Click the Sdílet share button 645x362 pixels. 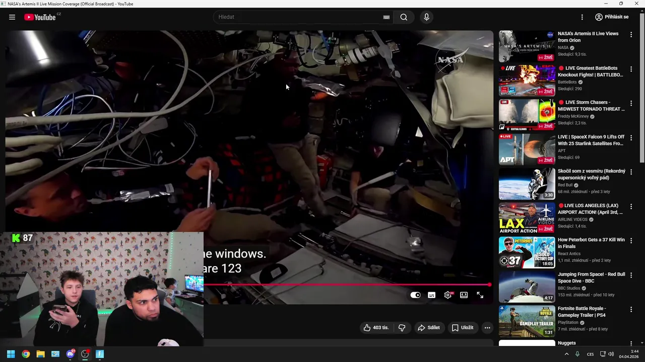click(x=429, y=328)
